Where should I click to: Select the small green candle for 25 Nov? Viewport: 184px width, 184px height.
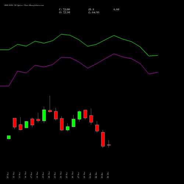coord(68,128)
